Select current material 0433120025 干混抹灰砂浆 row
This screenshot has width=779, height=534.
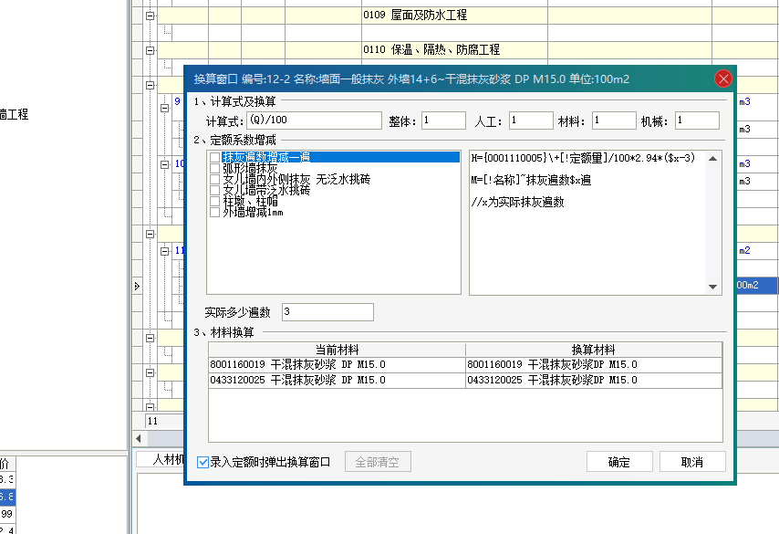coord(337,380)
